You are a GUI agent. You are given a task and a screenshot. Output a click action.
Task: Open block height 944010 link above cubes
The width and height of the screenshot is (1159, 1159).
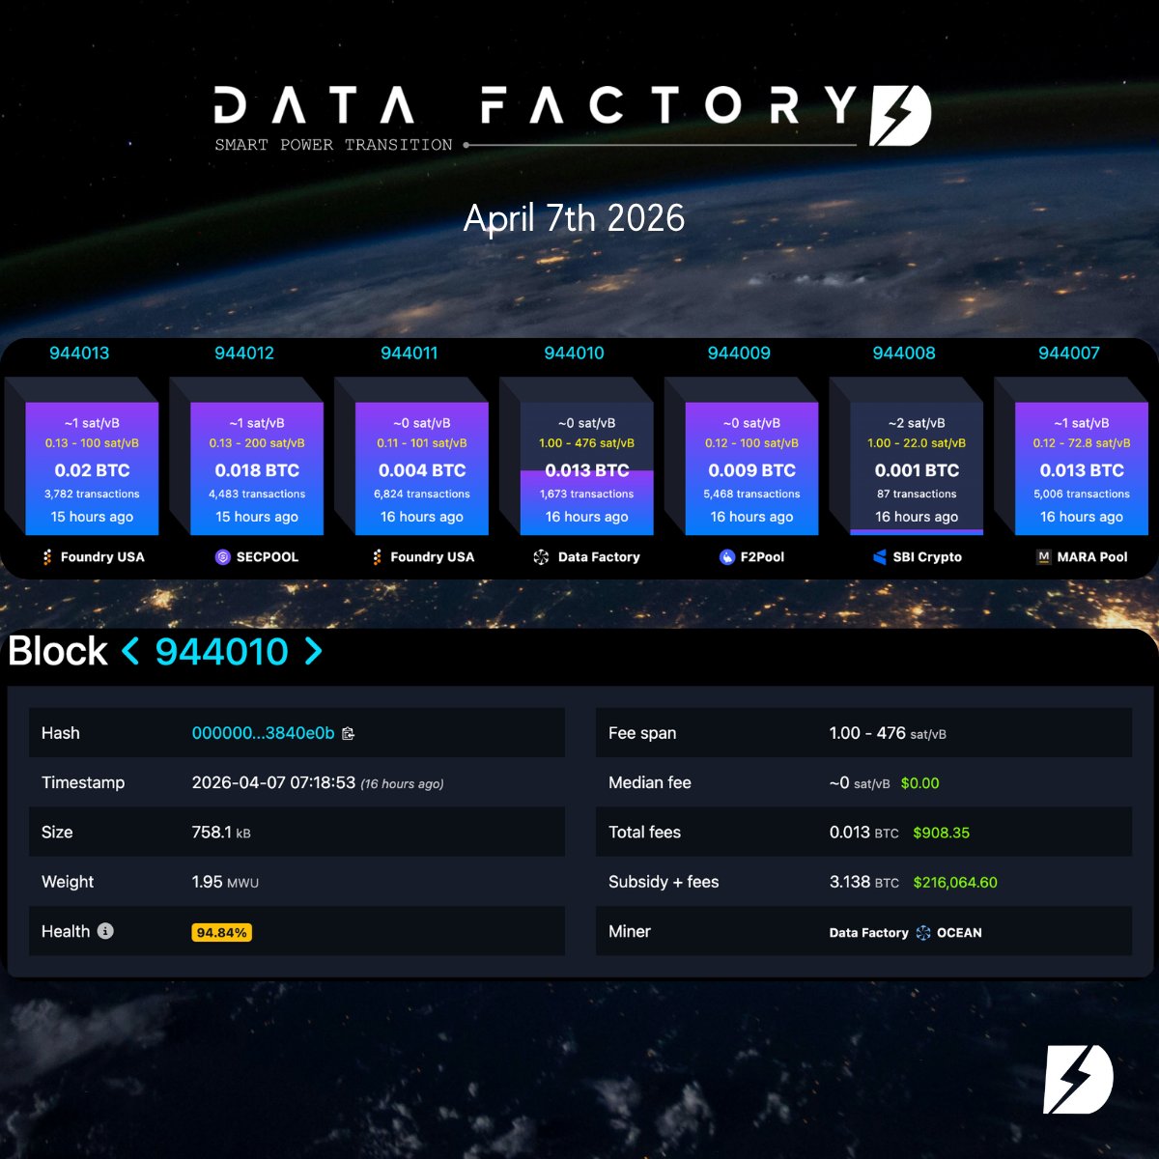tap(575, 353)
